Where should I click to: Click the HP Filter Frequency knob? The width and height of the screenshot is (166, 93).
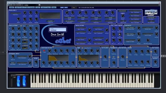tap(105, 57)
